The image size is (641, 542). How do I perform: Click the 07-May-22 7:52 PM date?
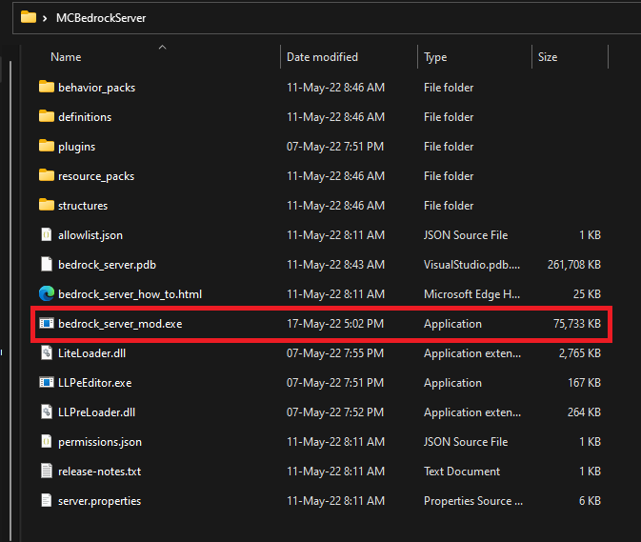point(335,412)
